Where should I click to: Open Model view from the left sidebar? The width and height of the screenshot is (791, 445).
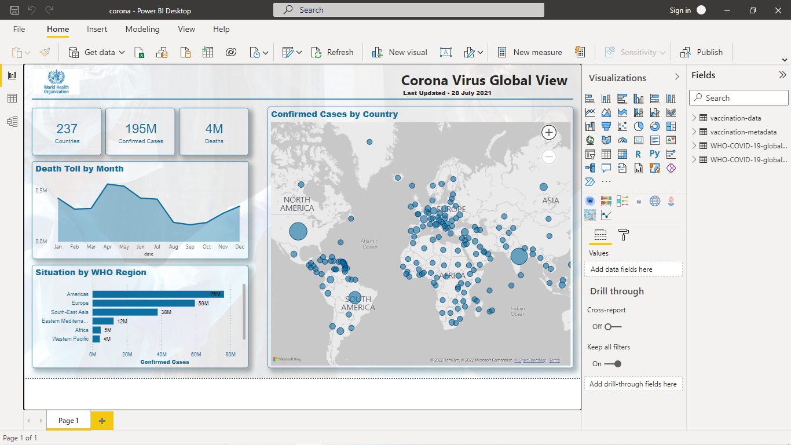coord(12,121)
